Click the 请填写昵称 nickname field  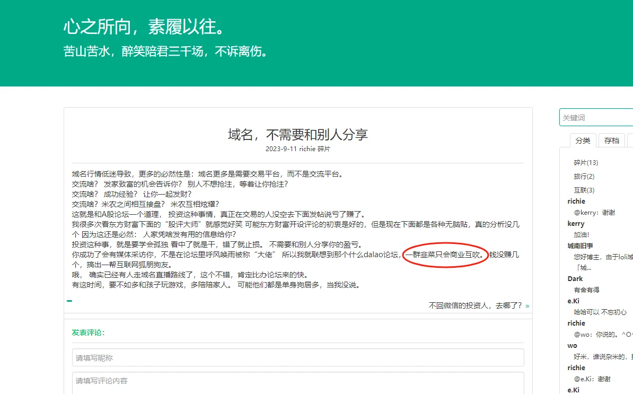(x=297, y=357)
